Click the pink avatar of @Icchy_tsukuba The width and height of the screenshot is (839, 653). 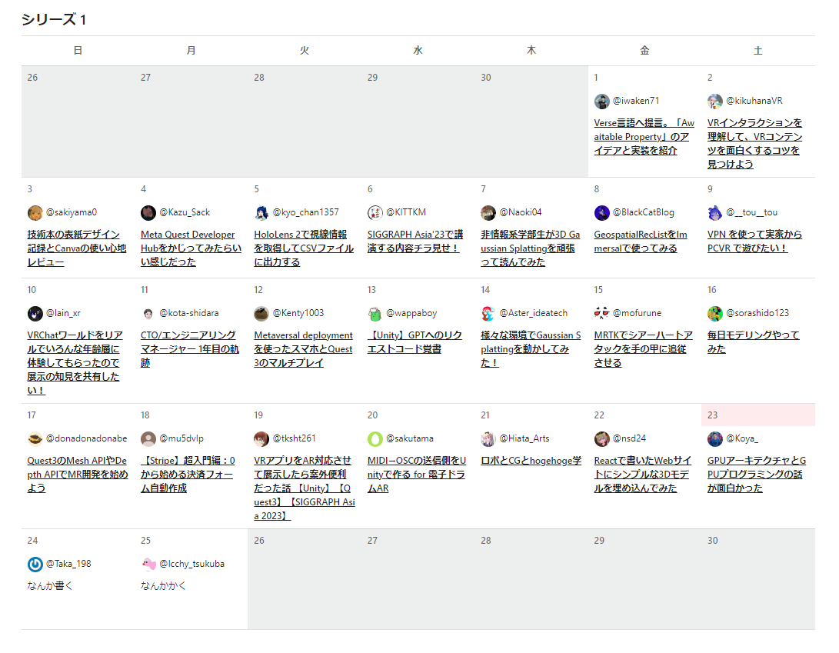point(148,564)
